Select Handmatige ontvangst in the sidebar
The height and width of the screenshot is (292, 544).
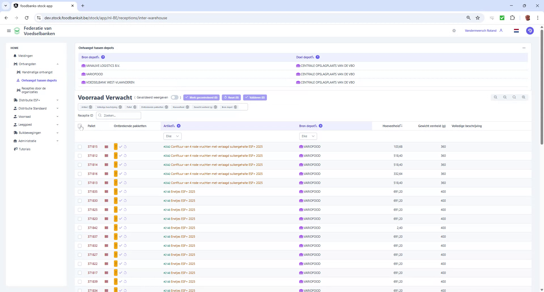point(38,72)
